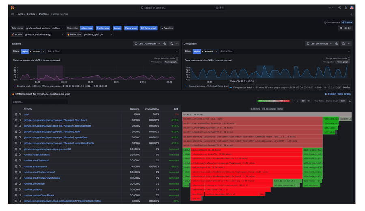
Task: Focus block icon in runtime.ReadMemStats row
Action: (16, 155)
